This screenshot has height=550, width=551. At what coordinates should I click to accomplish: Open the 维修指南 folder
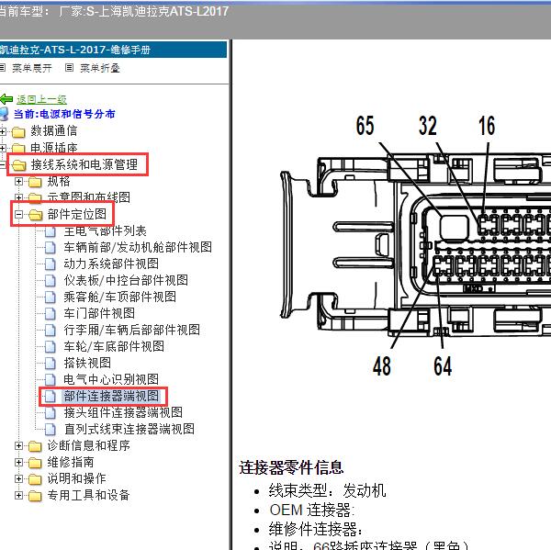coord(71,462)
